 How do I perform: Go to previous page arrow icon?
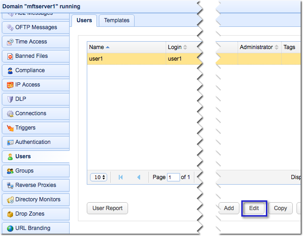139,177
